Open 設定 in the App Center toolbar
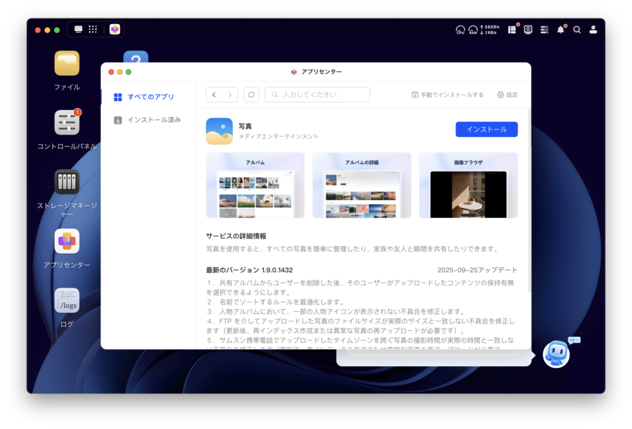 coord(507,94)
